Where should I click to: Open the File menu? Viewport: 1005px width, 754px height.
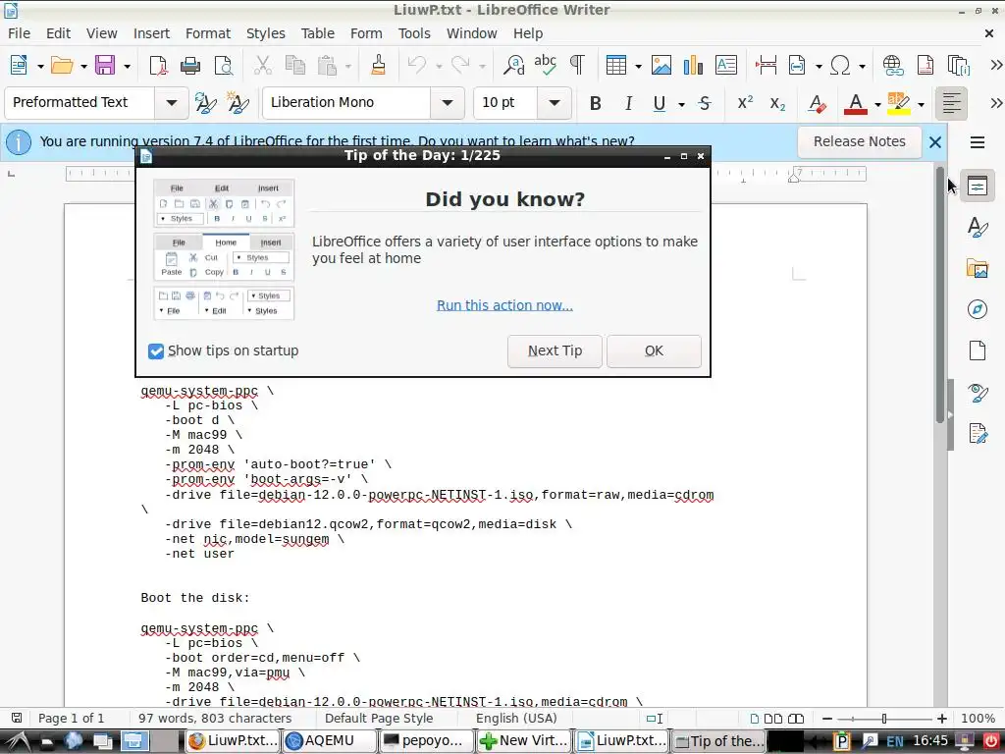pos(19,33)
